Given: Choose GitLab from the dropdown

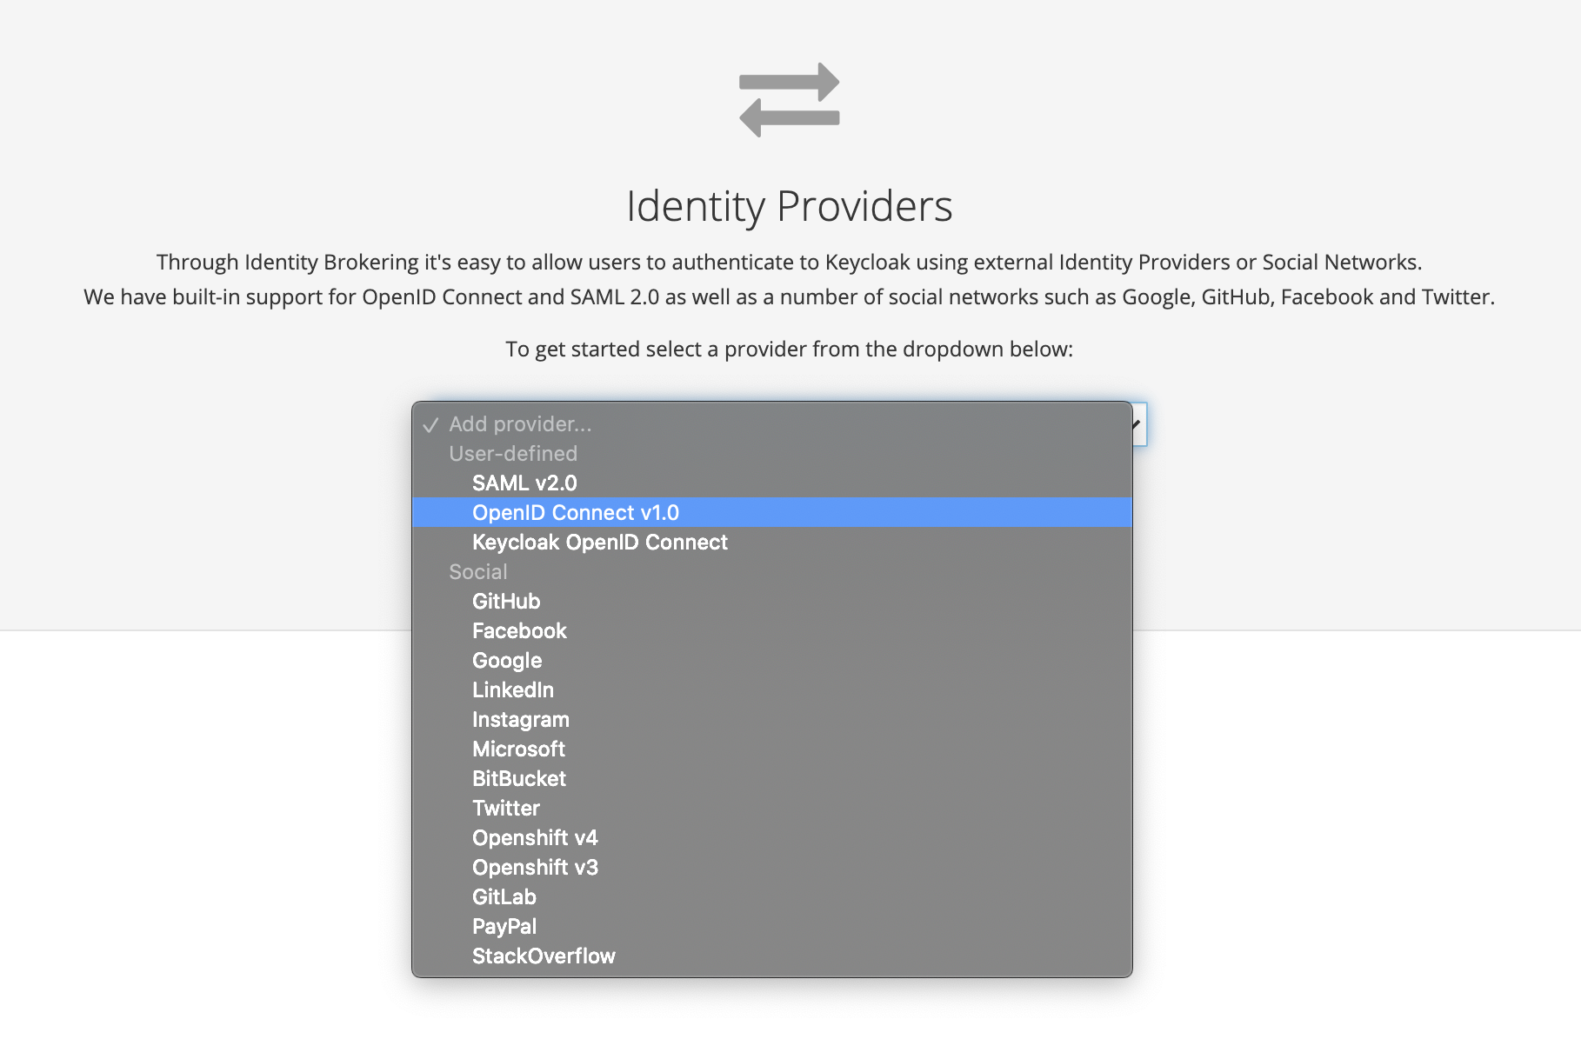Looking at the screenshot, I should [504, 897].
